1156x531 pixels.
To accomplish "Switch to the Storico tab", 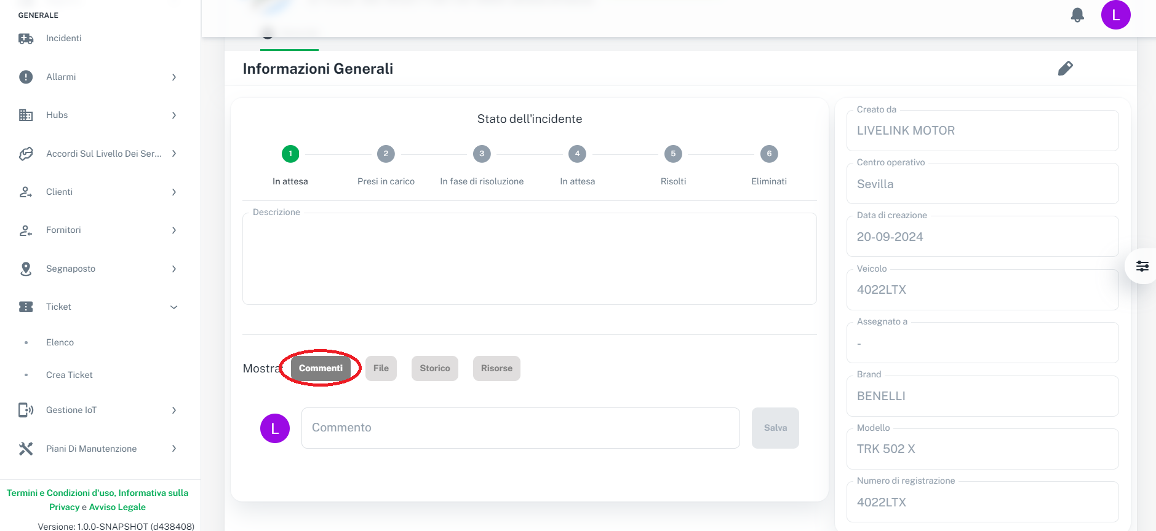I will (434, 368).
